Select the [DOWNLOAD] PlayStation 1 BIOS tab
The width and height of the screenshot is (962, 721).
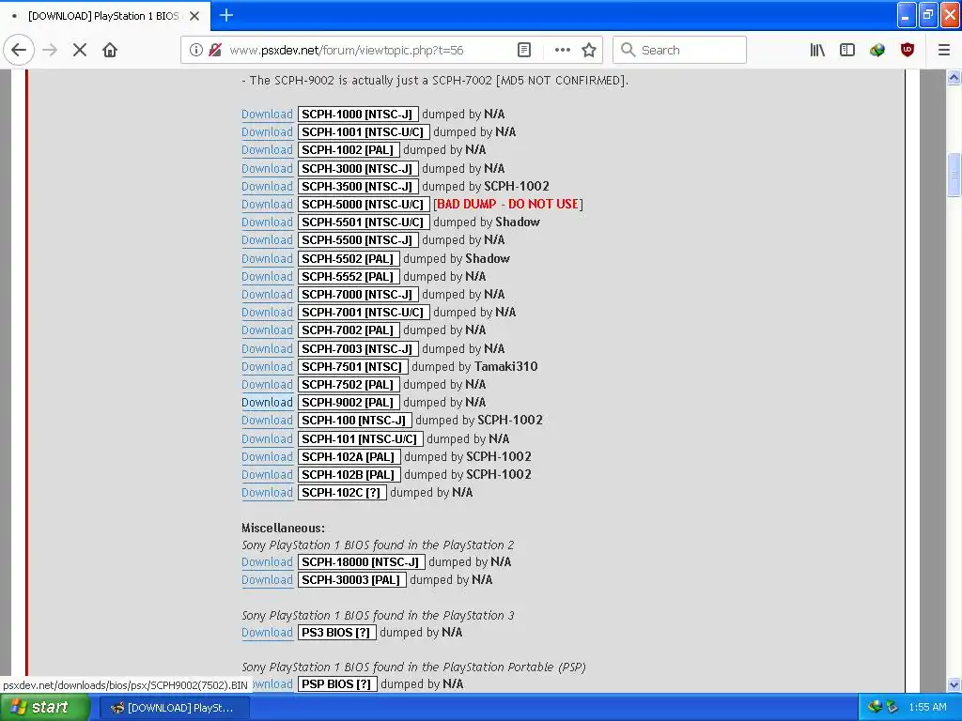click(105, 16)
